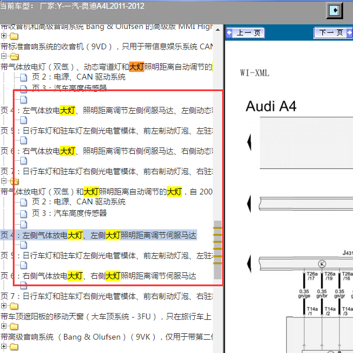Open second 页 5：日行车灯和驻车灯左侧光电管模体
The width and height of the screenshot is (353, 353).
(x=106, y=255)
